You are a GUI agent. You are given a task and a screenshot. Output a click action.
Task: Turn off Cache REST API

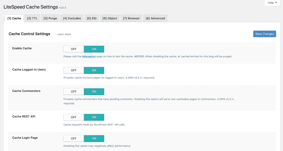coord(74,117)
